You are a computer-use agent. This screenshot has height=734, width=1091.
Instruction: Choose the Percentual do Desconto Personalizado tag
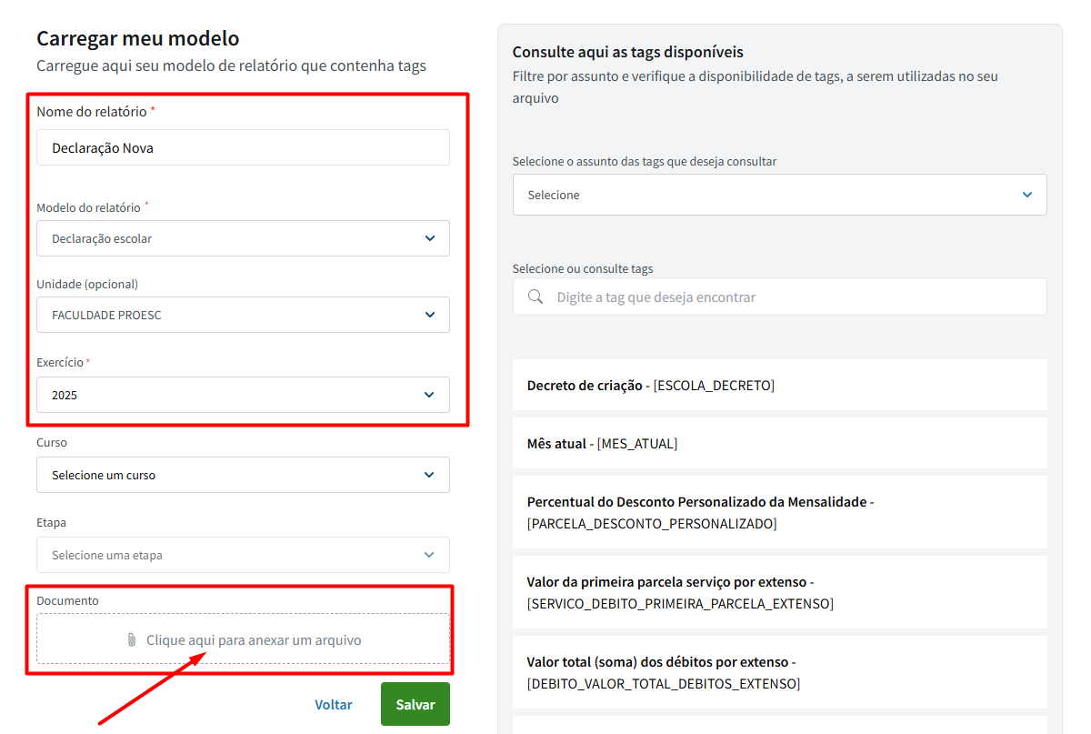pyautogui.click(x=779, y=513)
